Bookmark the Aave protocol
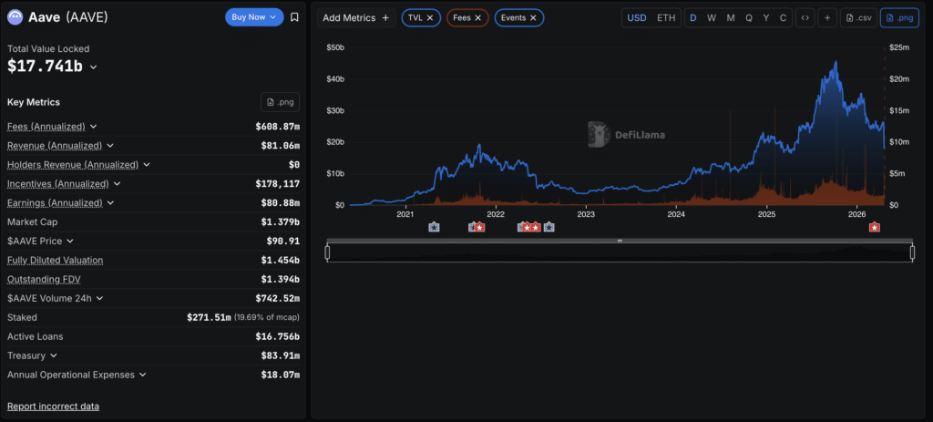Screen dimensions: 933x422 (294, 17)
